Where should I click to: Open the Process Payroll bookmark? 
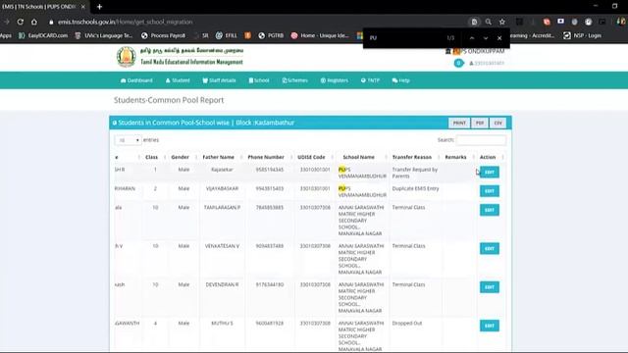click(x=164, y=35)
